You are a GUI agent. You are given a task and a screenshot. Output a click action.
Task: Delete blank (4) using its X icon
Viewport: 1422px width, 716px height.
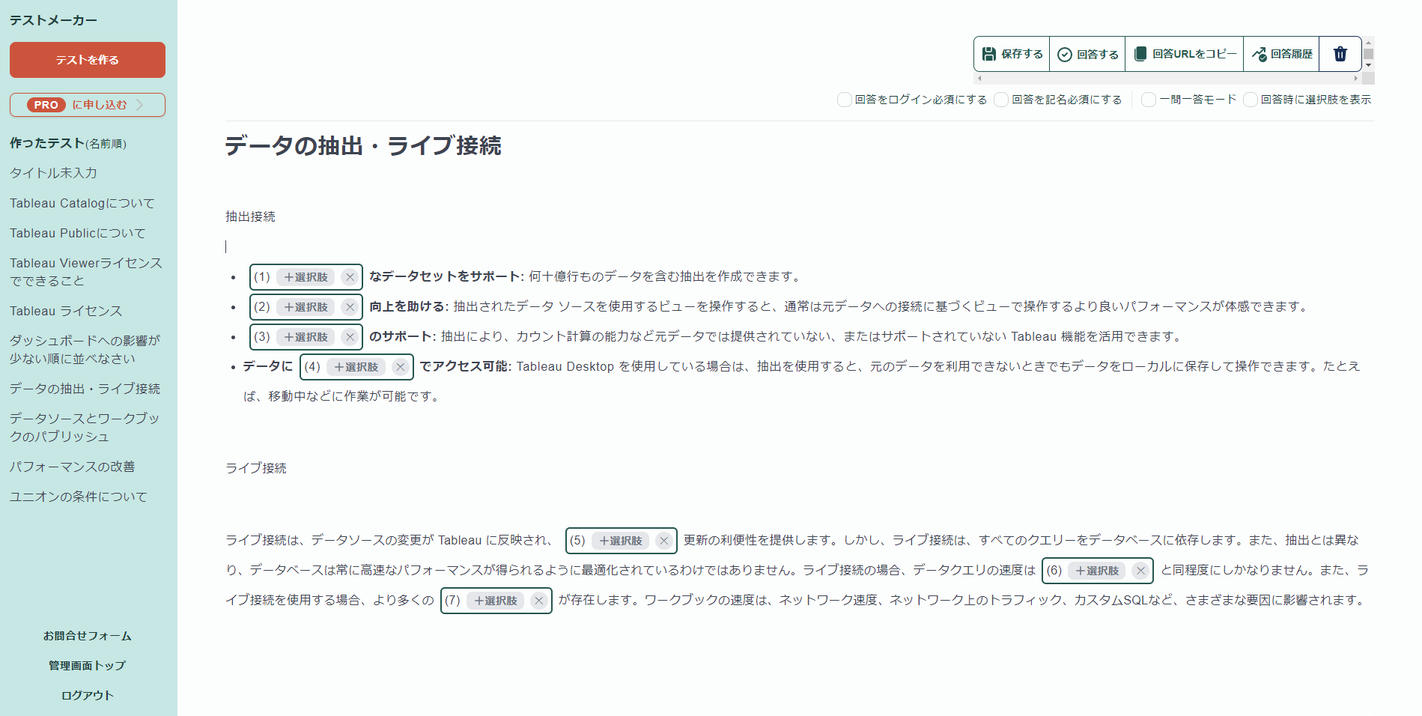[400, 367]
